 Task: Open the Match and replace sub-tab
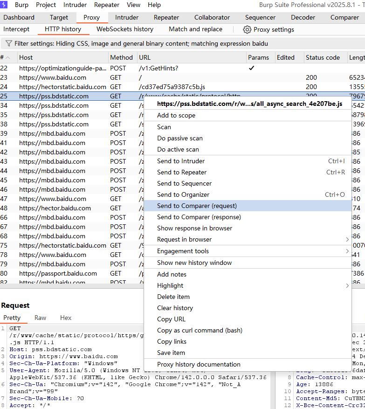[195, 29]
